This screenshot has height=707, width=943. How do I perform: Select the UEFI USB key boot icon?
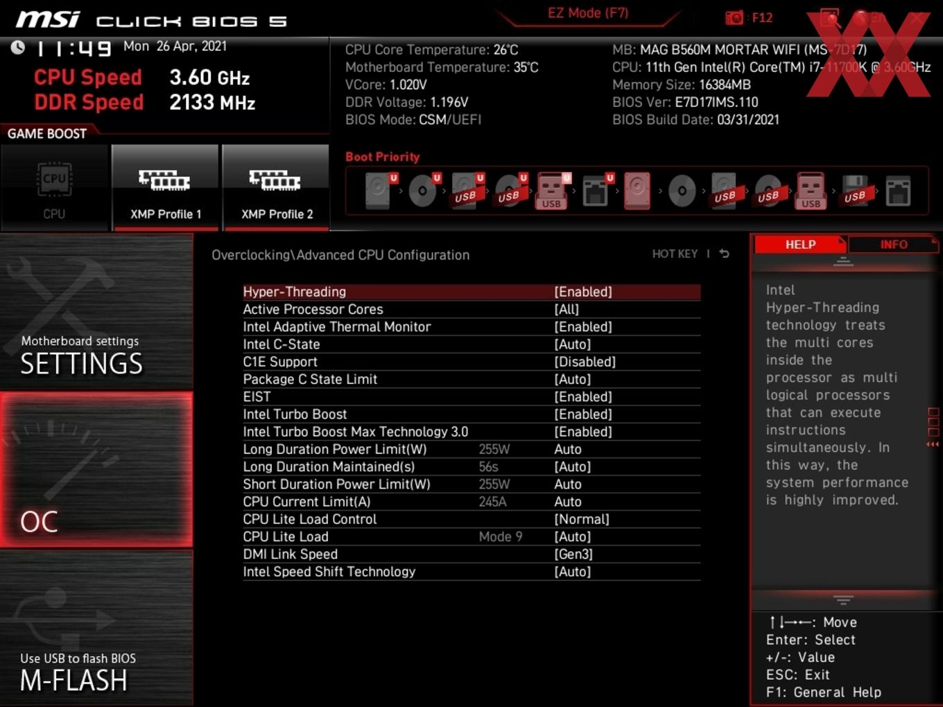coord(553,191)
